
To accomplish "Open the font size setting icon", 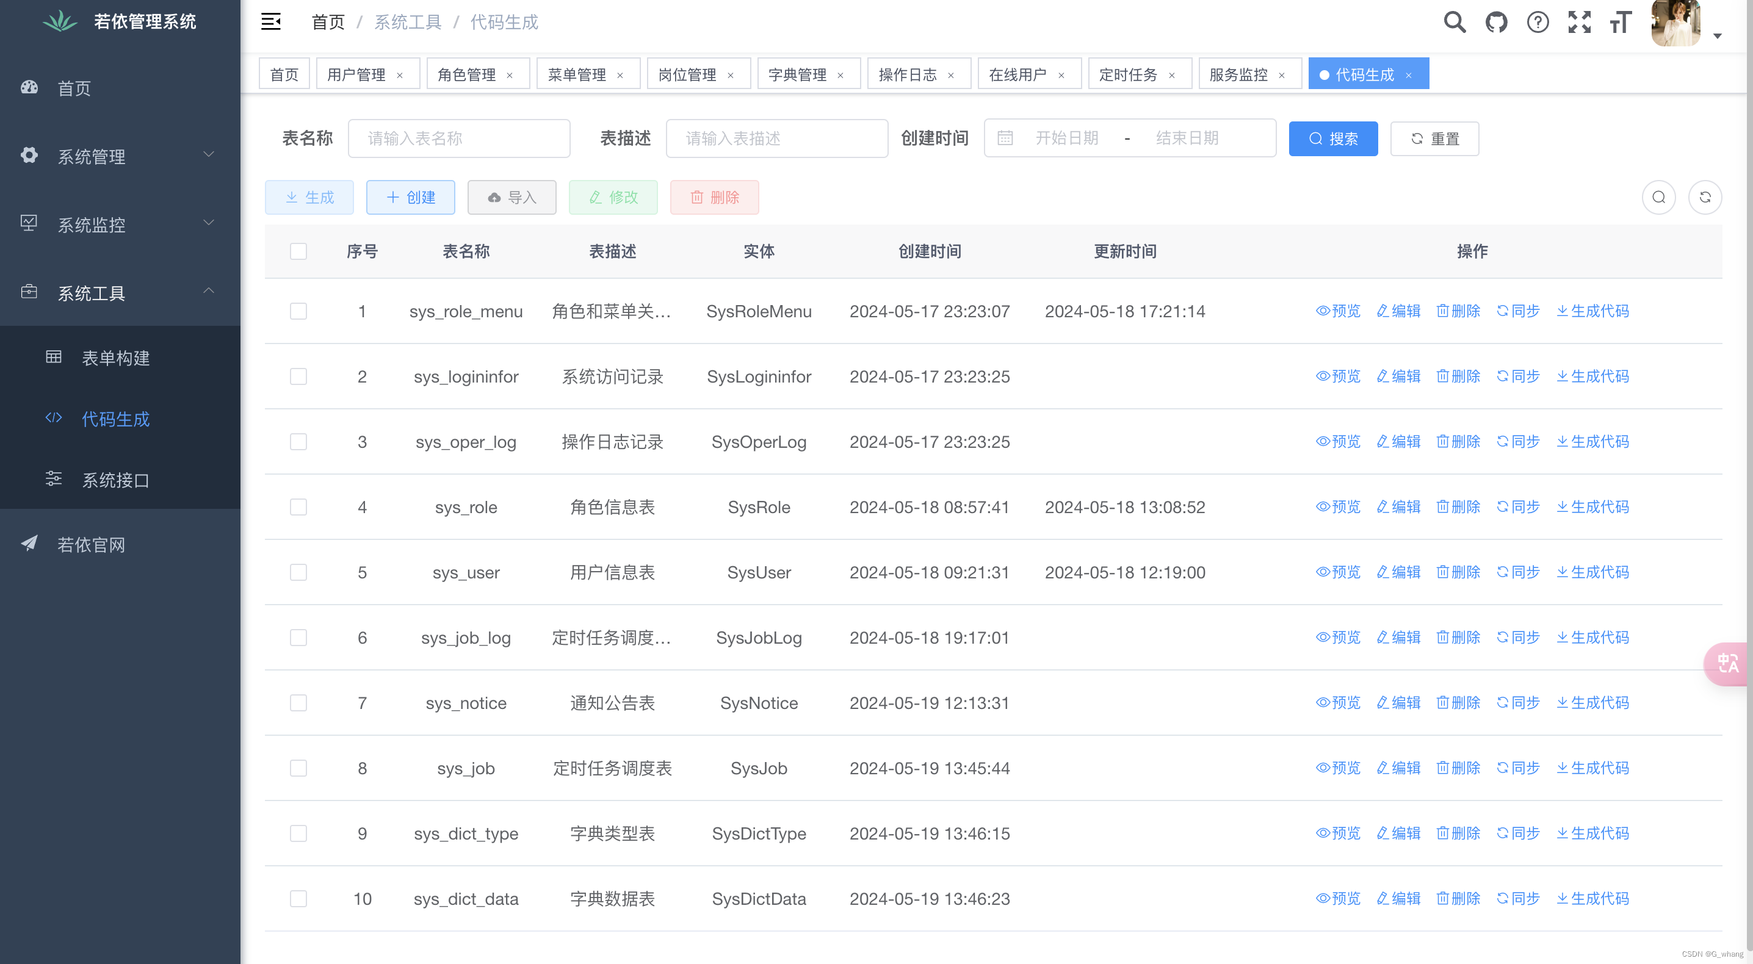I will 1621,22.
